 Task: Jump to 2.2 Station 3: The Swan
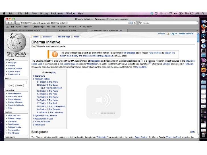coord(47,85)
